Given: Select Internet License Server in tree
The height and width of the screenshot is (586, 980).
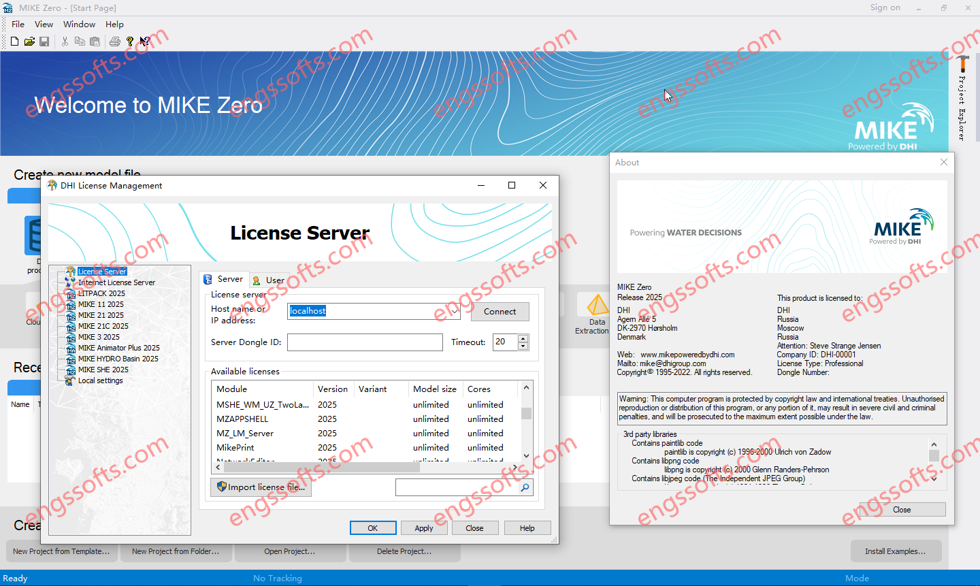Looking at the screenshot, I should click(x=116, y=282).
